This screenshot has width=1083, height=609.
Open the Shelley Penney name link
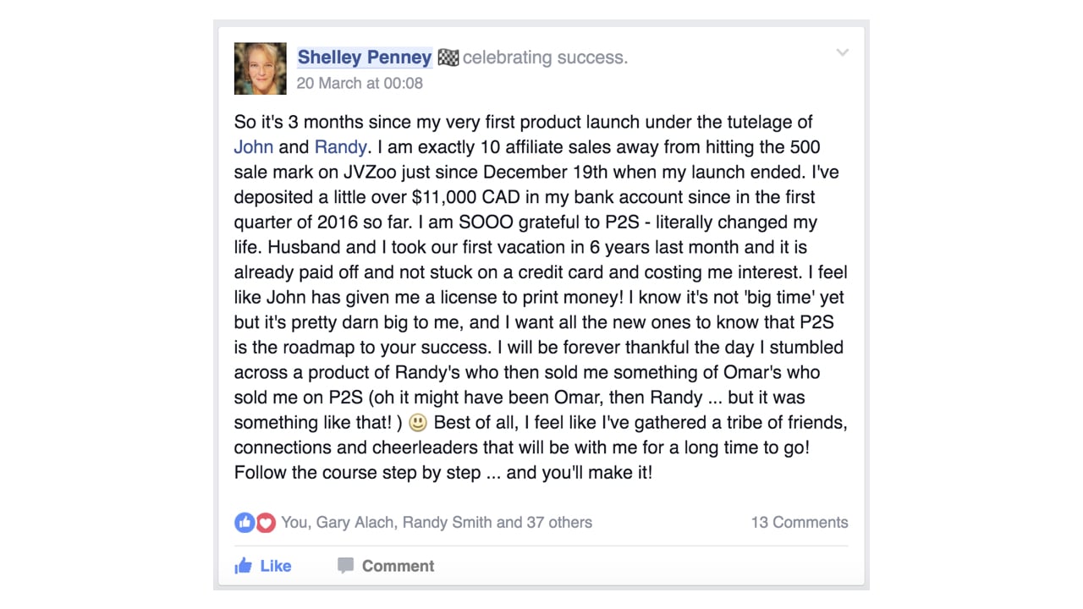click(365, 58)
